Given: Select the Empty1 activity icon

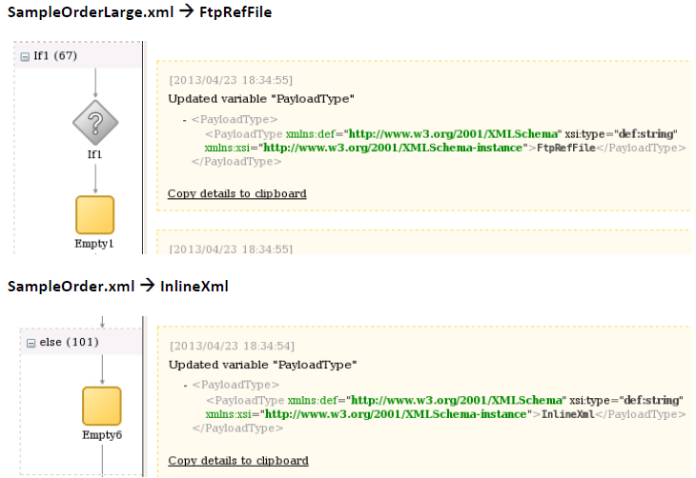Looking at the screenshot, I should [94, 214].
